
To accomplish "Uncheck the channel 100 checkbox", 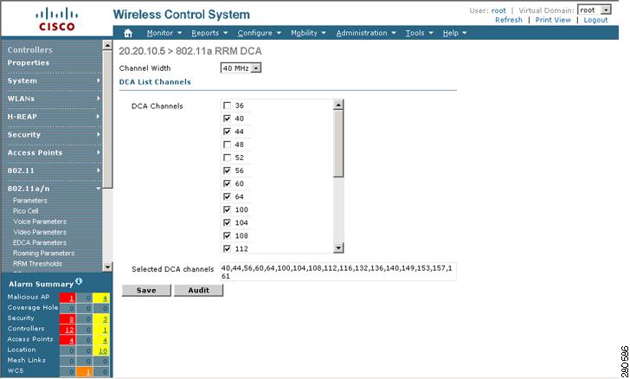I will point(227,209).
